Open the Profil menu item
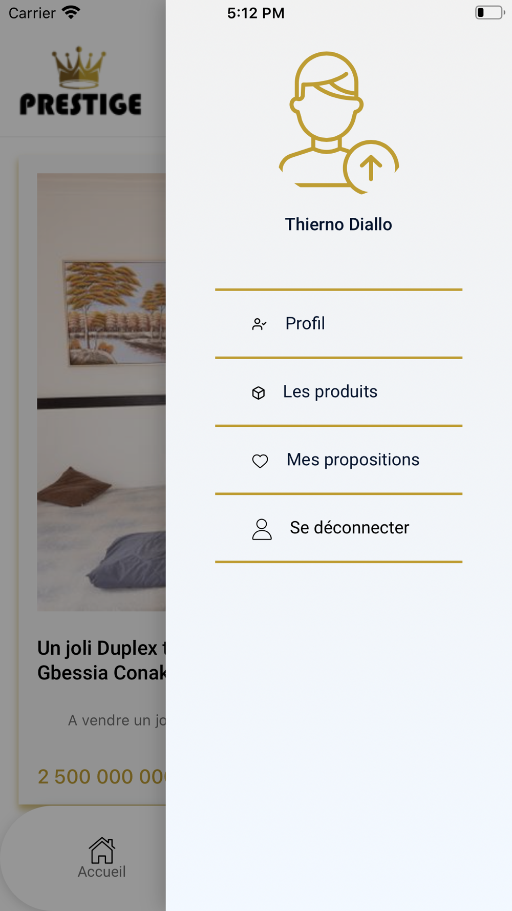This screenshot has height=911, width=512. coord(338,324)
